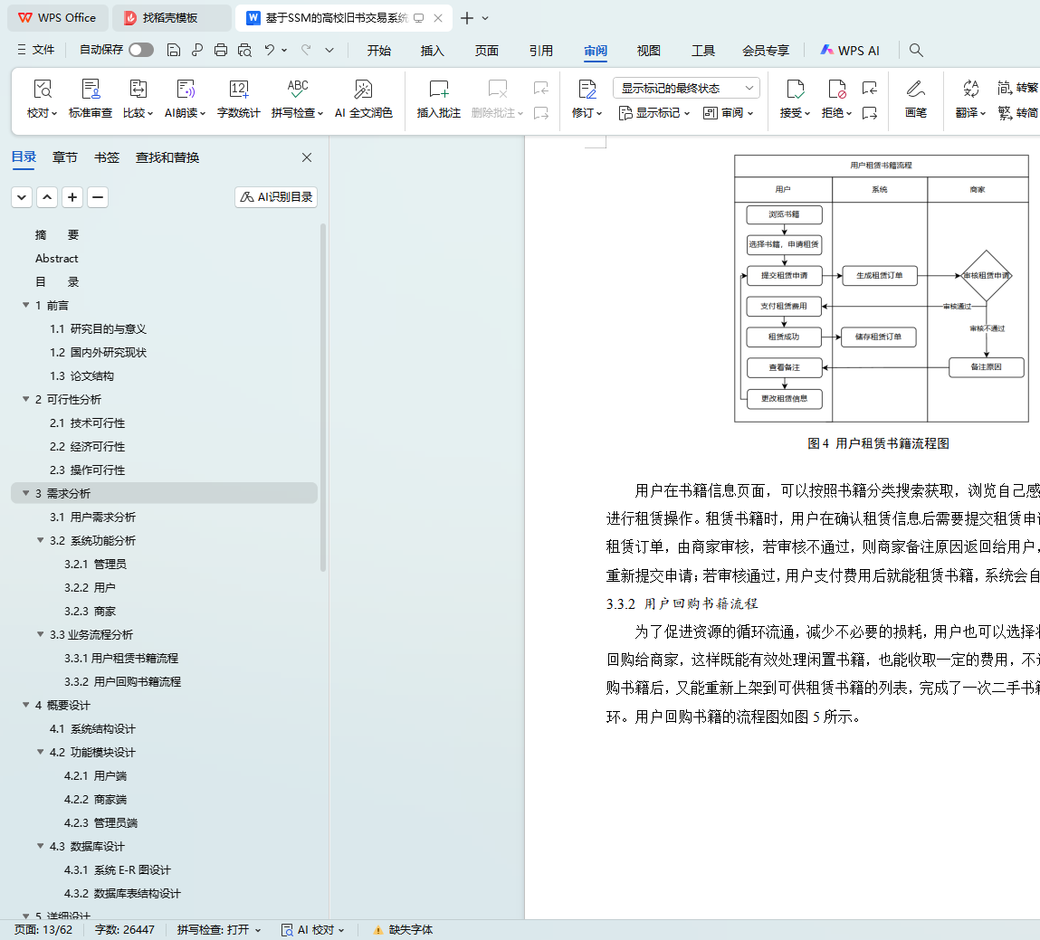
Task: Click the search magnifier icon
Action: tap(916, 51)
